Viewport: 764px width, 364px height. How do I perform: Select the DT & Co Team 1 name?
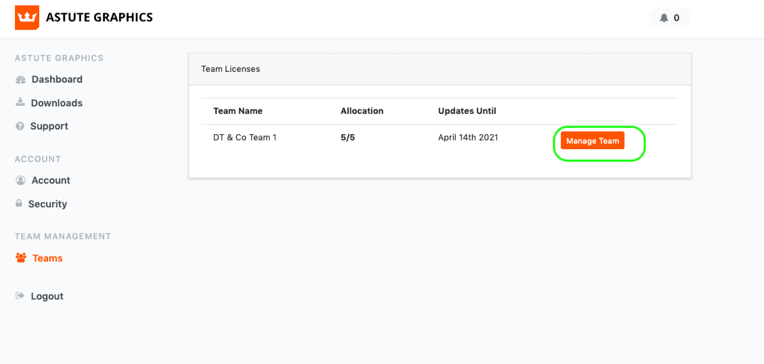245,138
